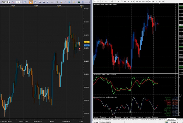Click the 06/09 date marker triangle
This screenshot has width=183, height=123.
59,7
